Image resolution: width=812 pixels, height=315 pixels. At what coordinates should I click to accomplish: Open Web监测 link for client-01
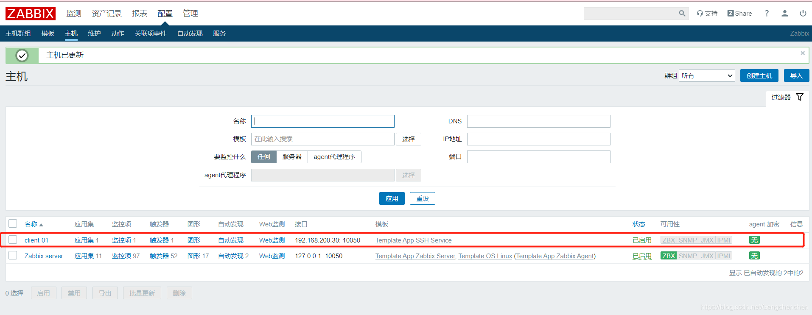(272, 240)
